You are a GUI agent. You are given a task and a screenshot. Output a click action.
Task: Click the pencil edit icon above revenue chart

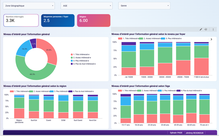201,29
